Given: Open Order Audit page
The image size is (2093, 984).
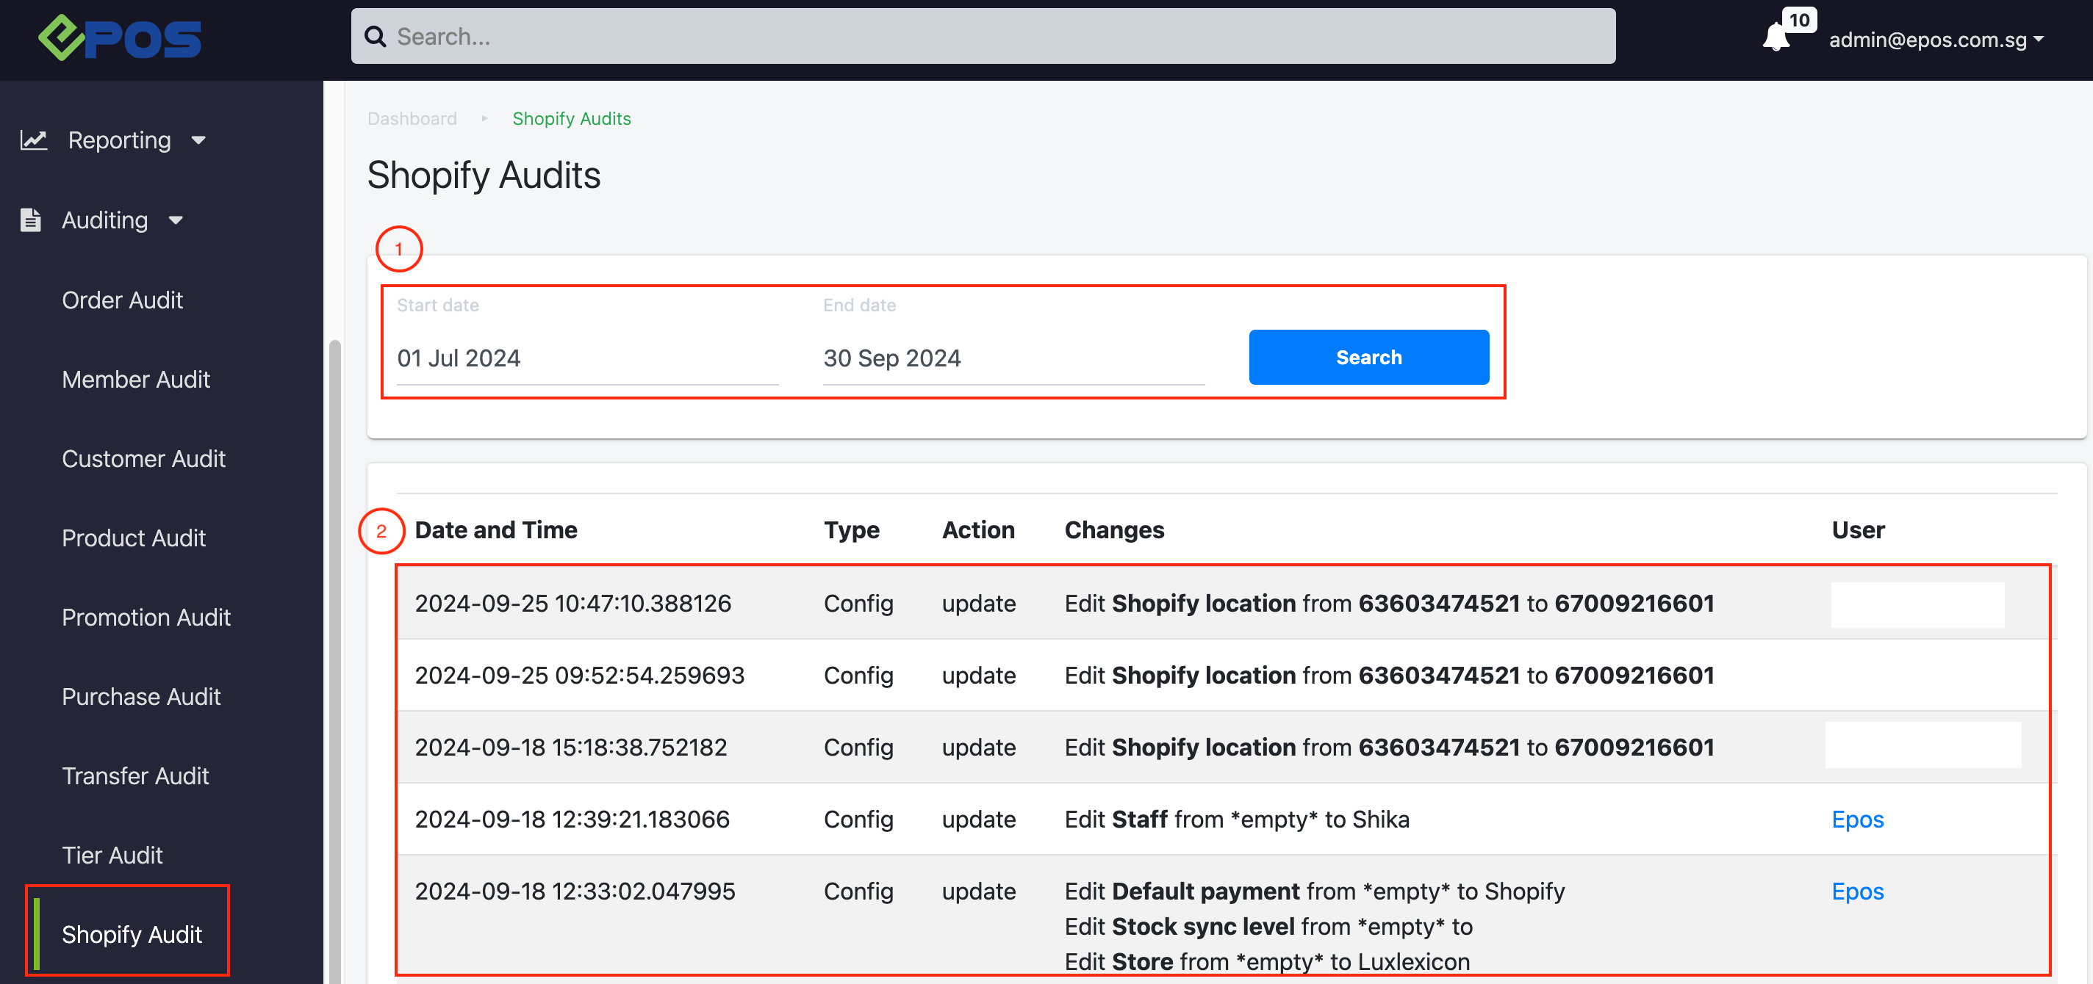Looking at the screenshot, I should pyautogui.click(x=122, y=300).
